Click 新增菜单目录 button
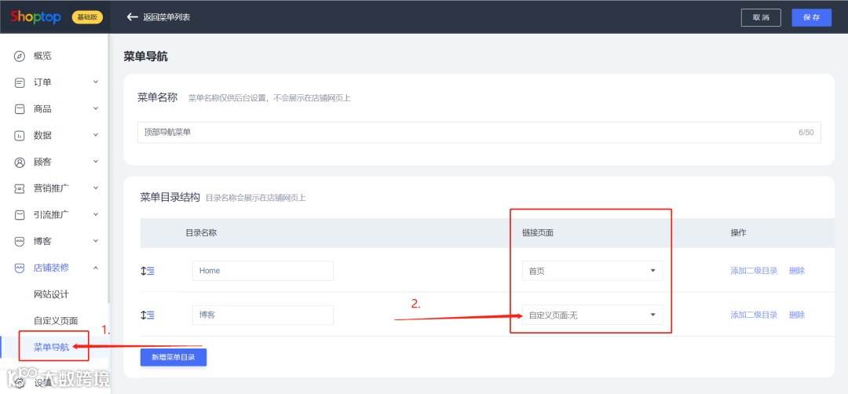This screenshot has height=394, width=848. click(173, 357)
